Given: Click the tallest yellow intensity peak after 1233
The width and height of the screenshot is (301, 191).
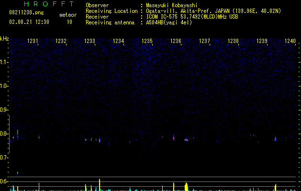Looking at the screenshot, I should click(100, 185).
